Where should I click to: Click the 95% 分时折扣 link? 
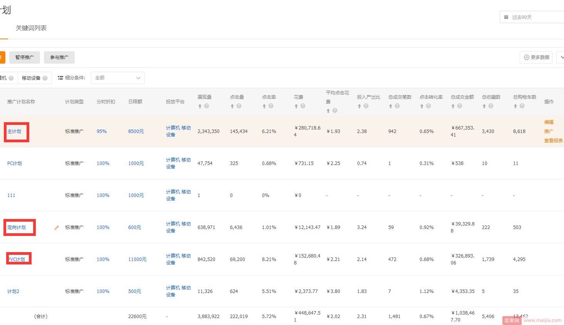102,131
